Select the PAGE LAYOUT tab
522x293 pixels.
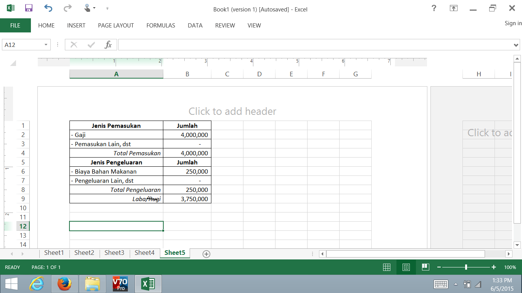pos(116,26)
